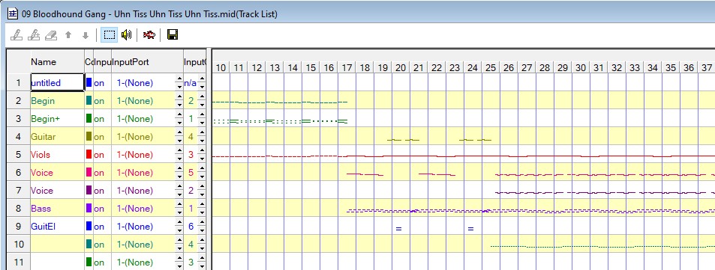Click measure 25 in the timeline ruler

point(490,68)
